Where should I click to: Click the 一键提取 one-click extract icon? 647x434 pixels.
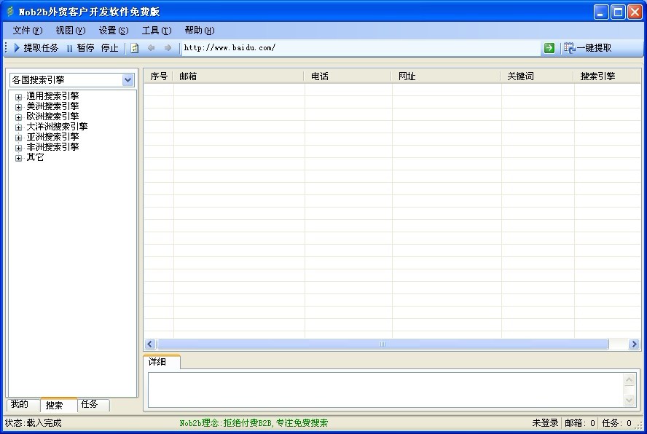[x=568, y=48]
